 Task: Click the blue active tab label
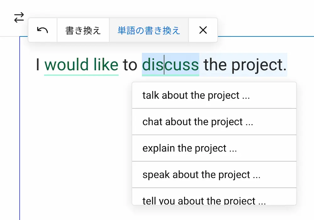click(x=149, y=30)
